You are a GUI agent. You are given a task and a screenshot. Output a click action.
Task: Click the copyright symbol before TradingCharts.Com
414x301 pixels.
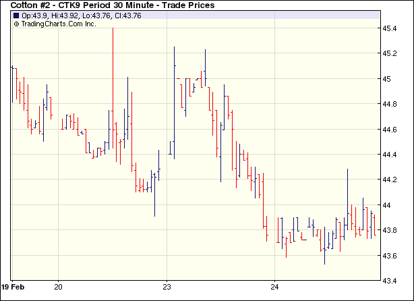click(x=16, y=24)
